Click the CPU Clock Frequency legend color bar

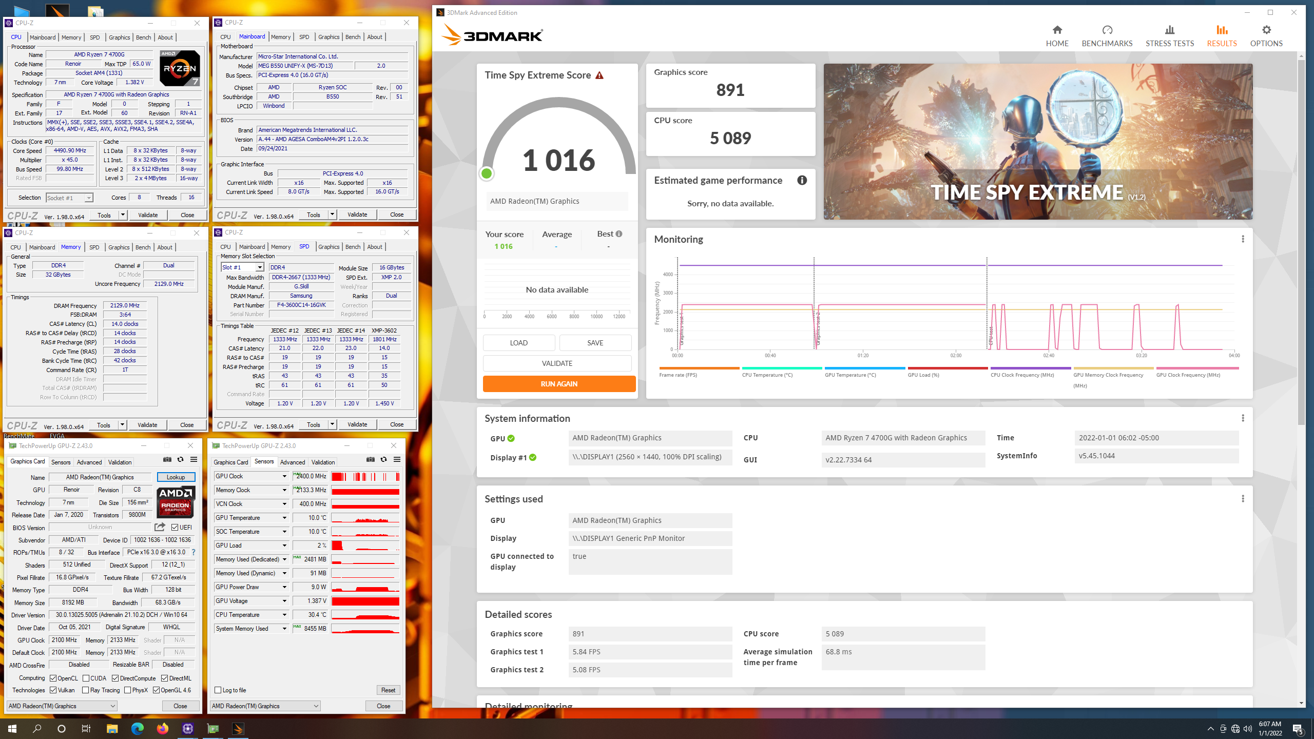point(1030,368)
